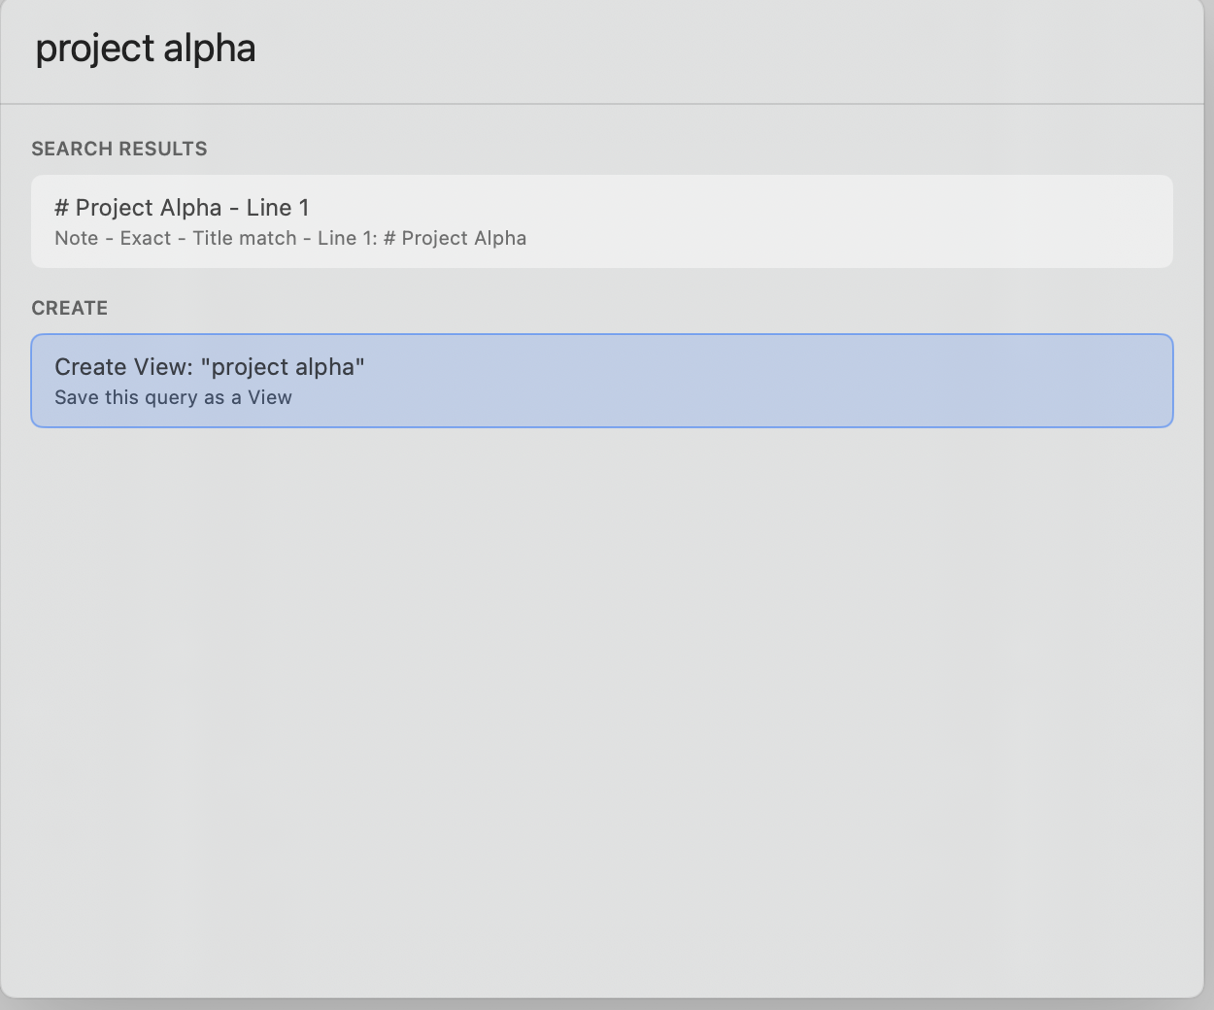The width and height of the screenshot is (1214, 1010).
Task: Click the "# Project Alpha" result title text
Action: (138, 208)
